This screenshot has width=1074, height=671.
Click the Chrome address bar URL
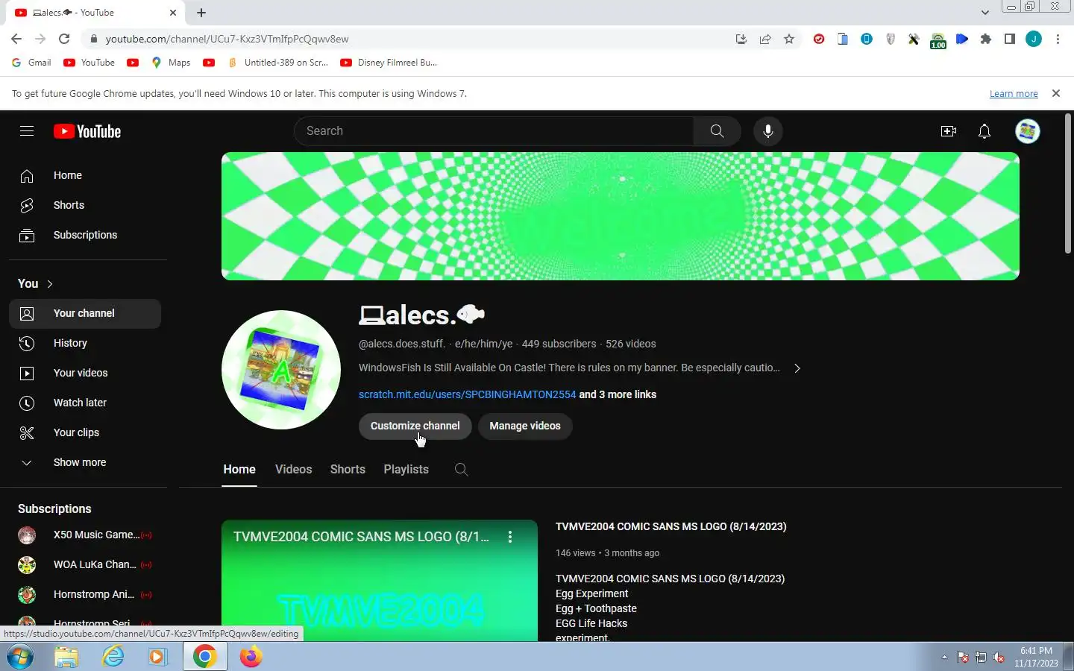point(227,39)
